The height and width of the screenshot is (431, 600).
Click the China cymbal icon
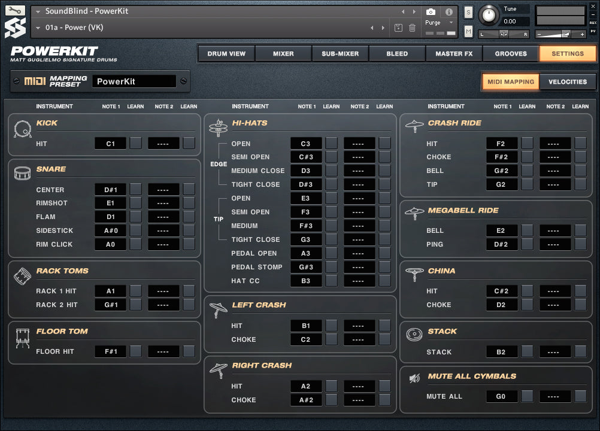414,274
